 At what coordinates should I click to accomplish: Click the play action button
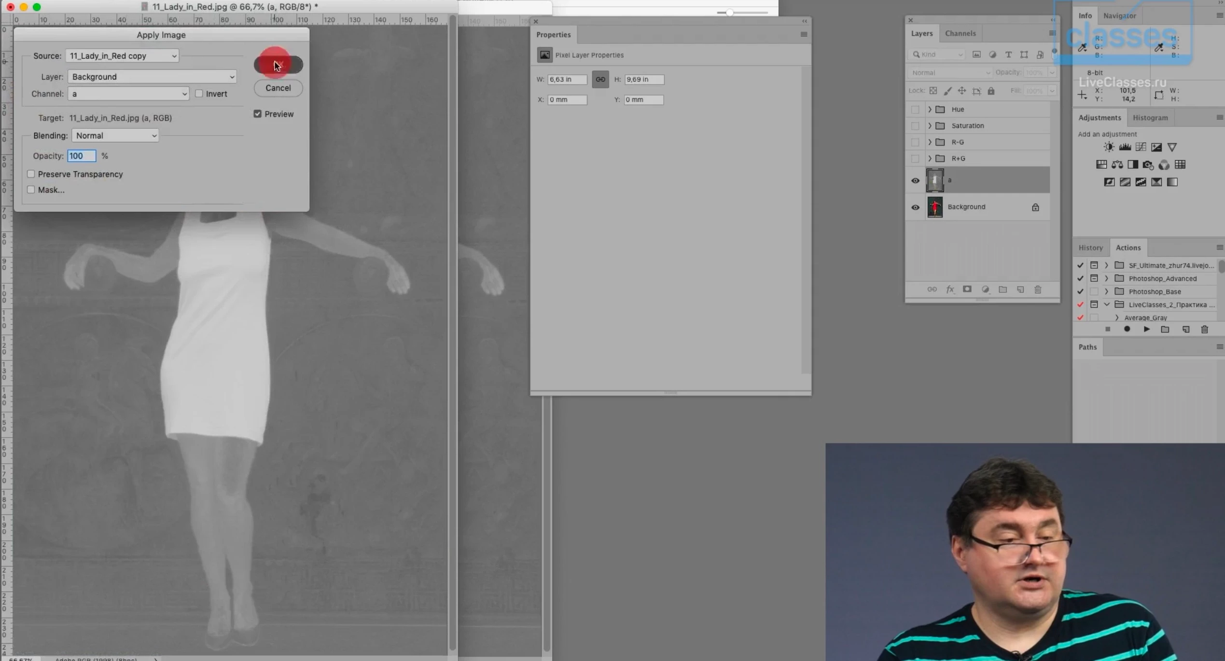click(1146, 329)
